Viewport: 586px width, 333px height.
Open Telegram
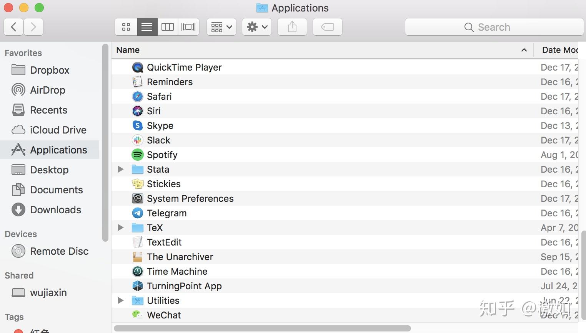pyautogui.click(x=166, y=213)
